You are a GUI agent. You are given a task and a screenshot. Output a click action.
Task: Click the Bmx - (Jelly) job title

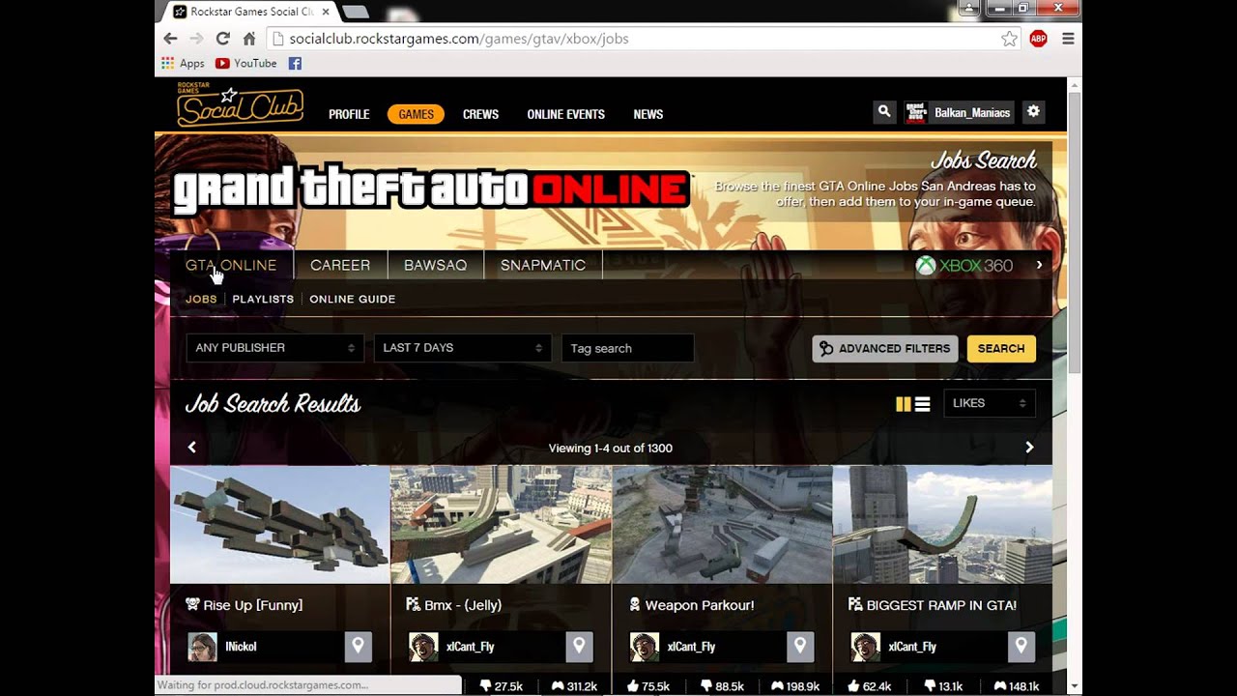pyautogui.click(x=463, y=605)
